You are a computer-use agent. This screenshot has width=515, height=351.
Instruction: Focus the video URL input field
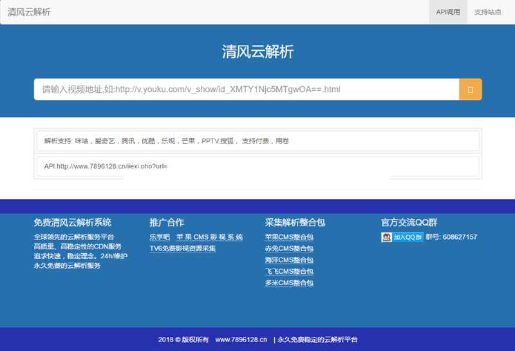[246, 90]
